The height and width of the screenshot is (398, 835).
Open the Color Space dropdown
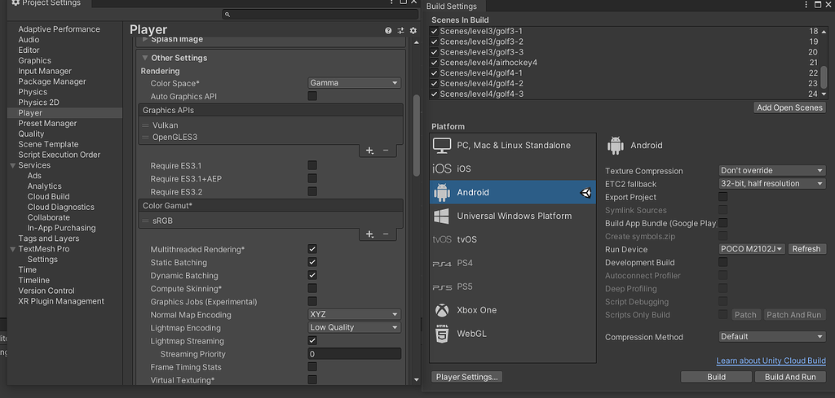pyautogui.click(x=355, y=83)
